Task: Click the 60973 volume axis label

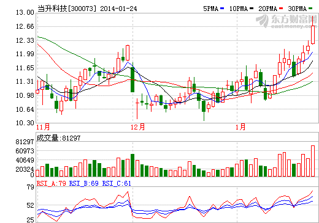Action: (25, 151)
